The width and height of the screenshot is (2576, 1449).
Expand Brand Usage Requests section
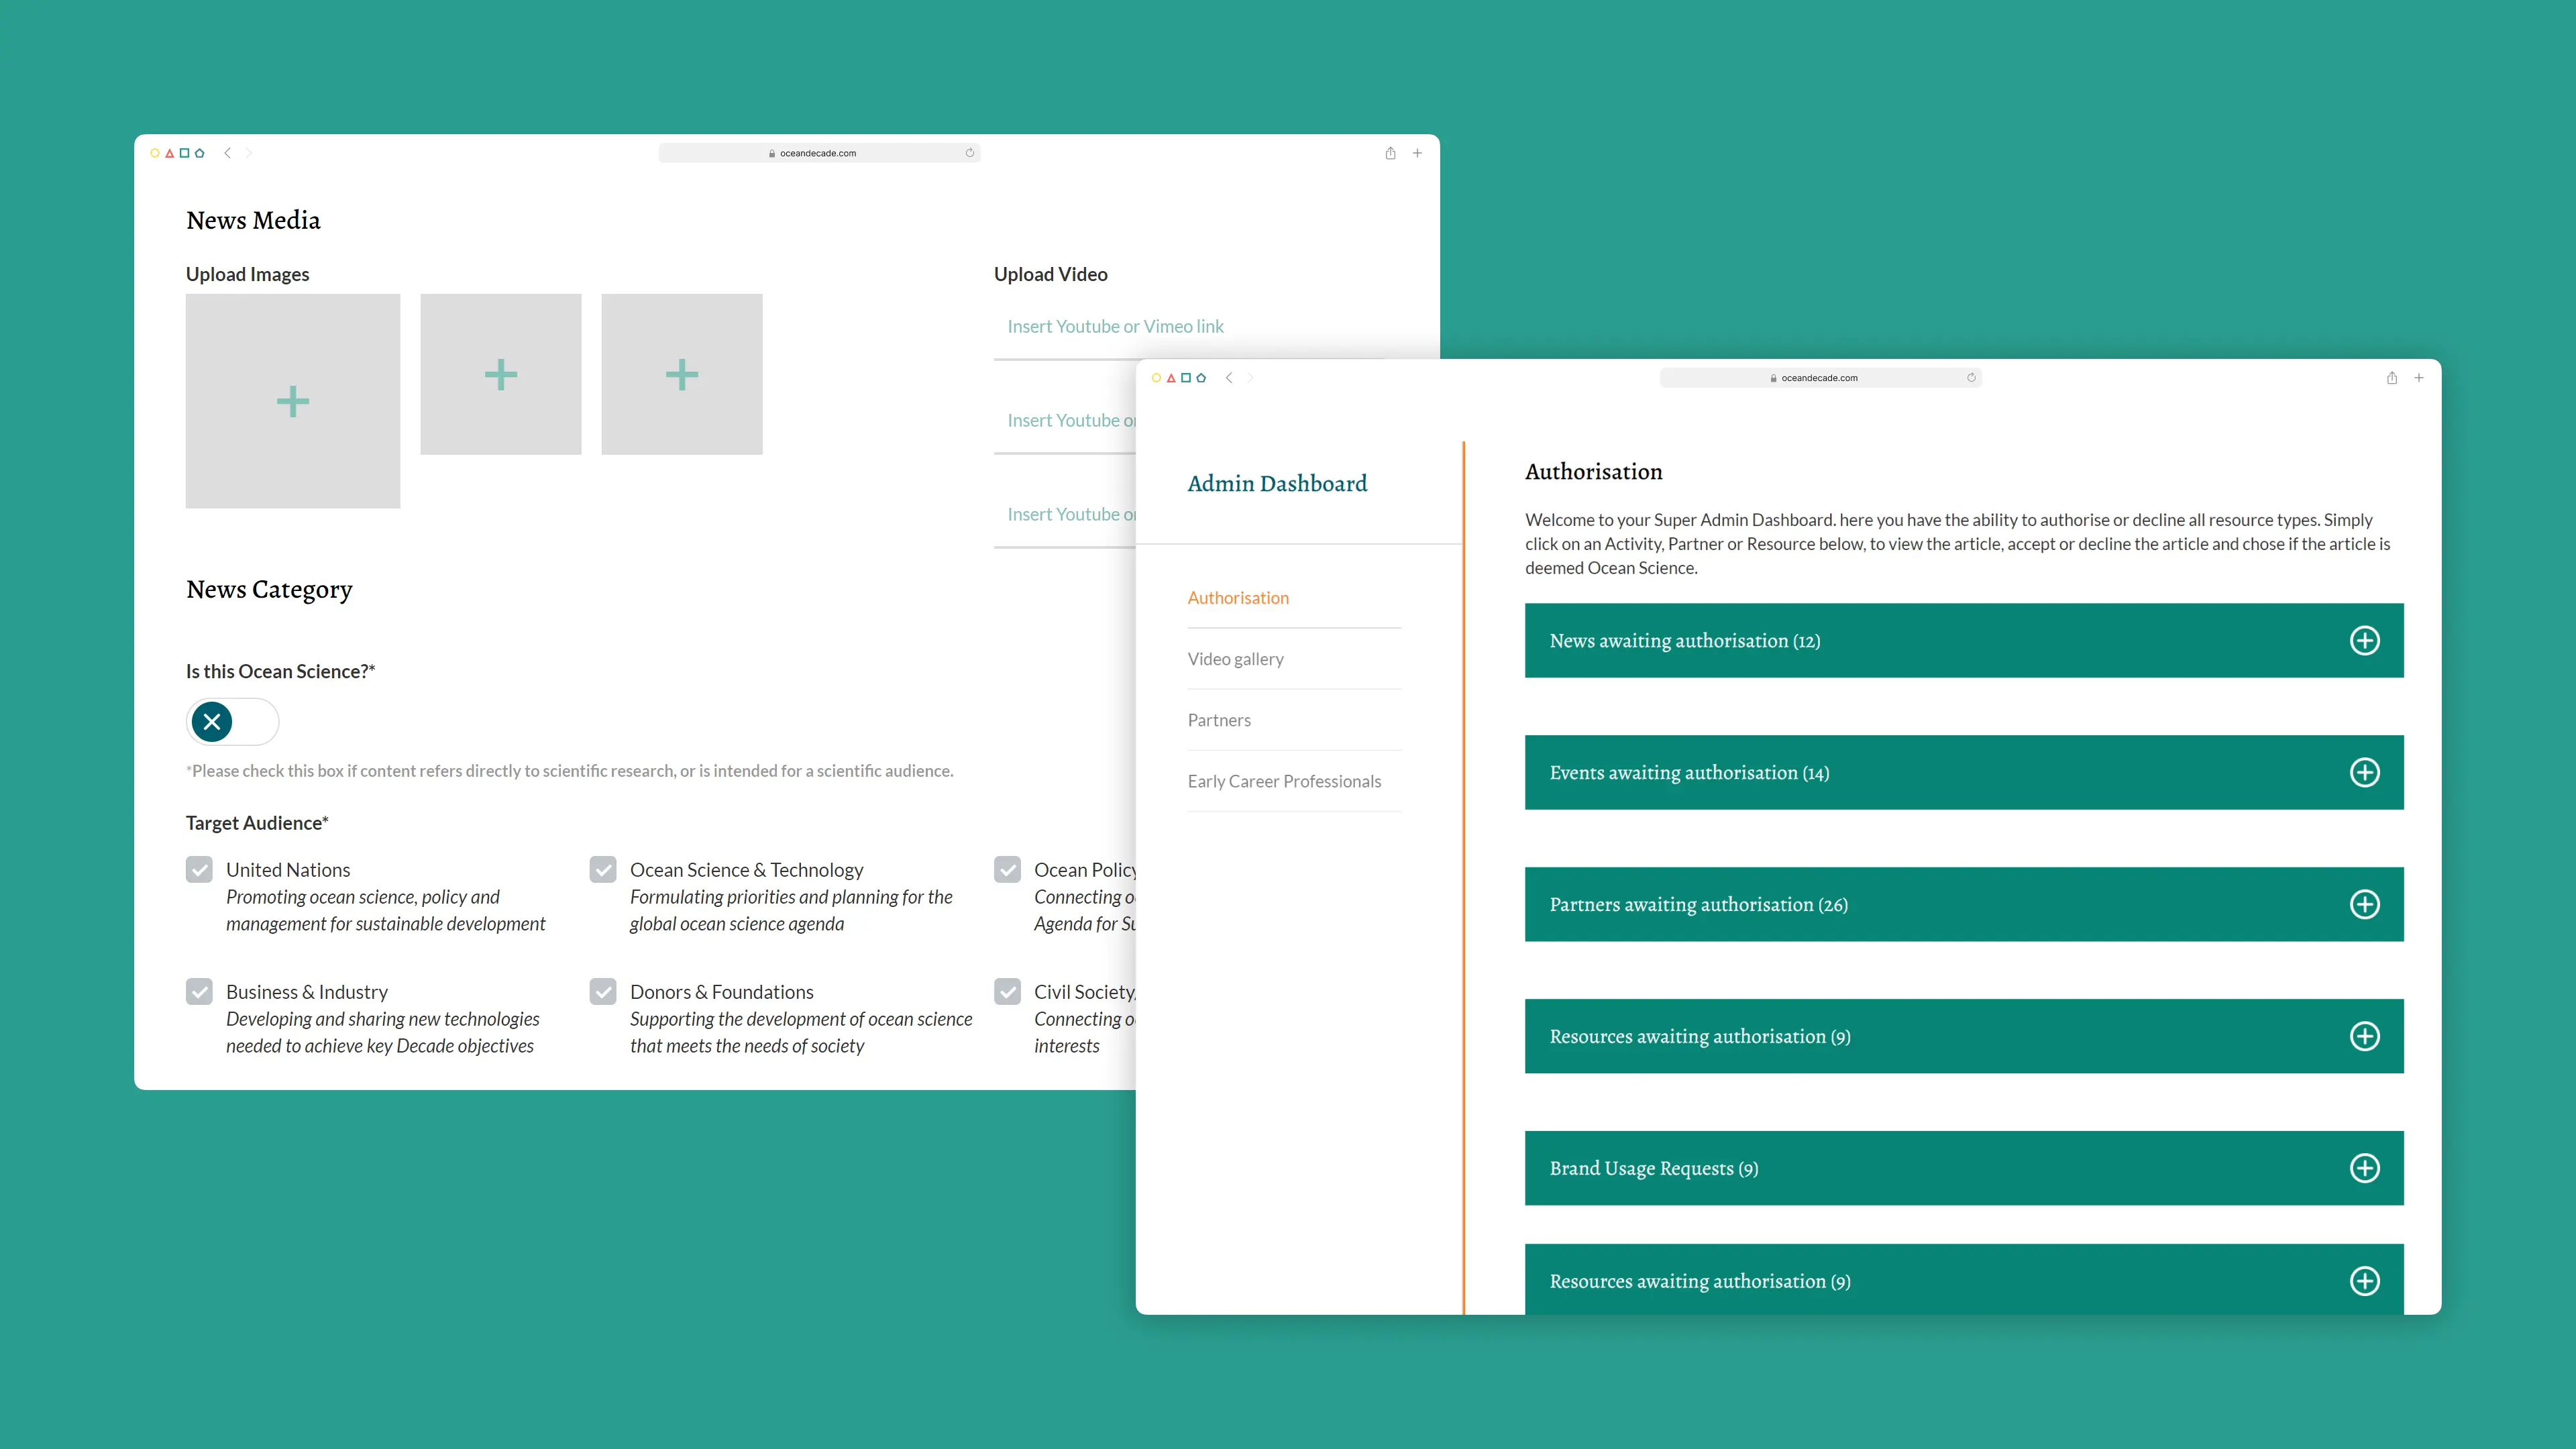tap(2364, 1168)
